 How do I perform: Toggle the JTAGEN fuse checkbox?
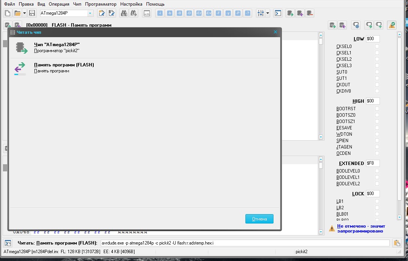point(377,147)
